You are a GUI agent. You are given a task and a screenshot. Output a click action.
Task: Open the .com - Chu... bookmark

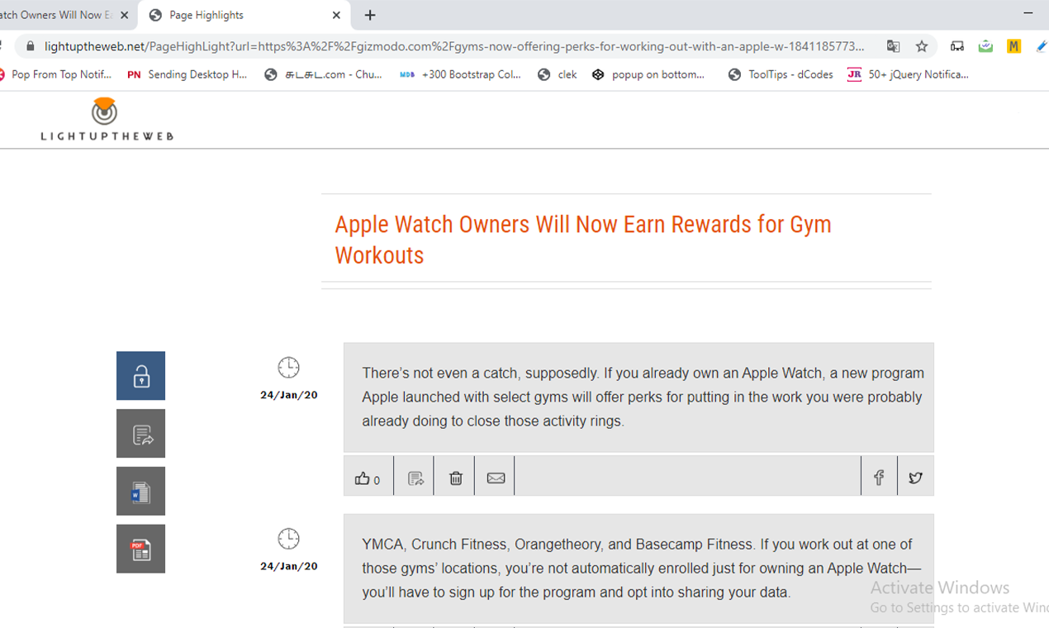[324, 74]
